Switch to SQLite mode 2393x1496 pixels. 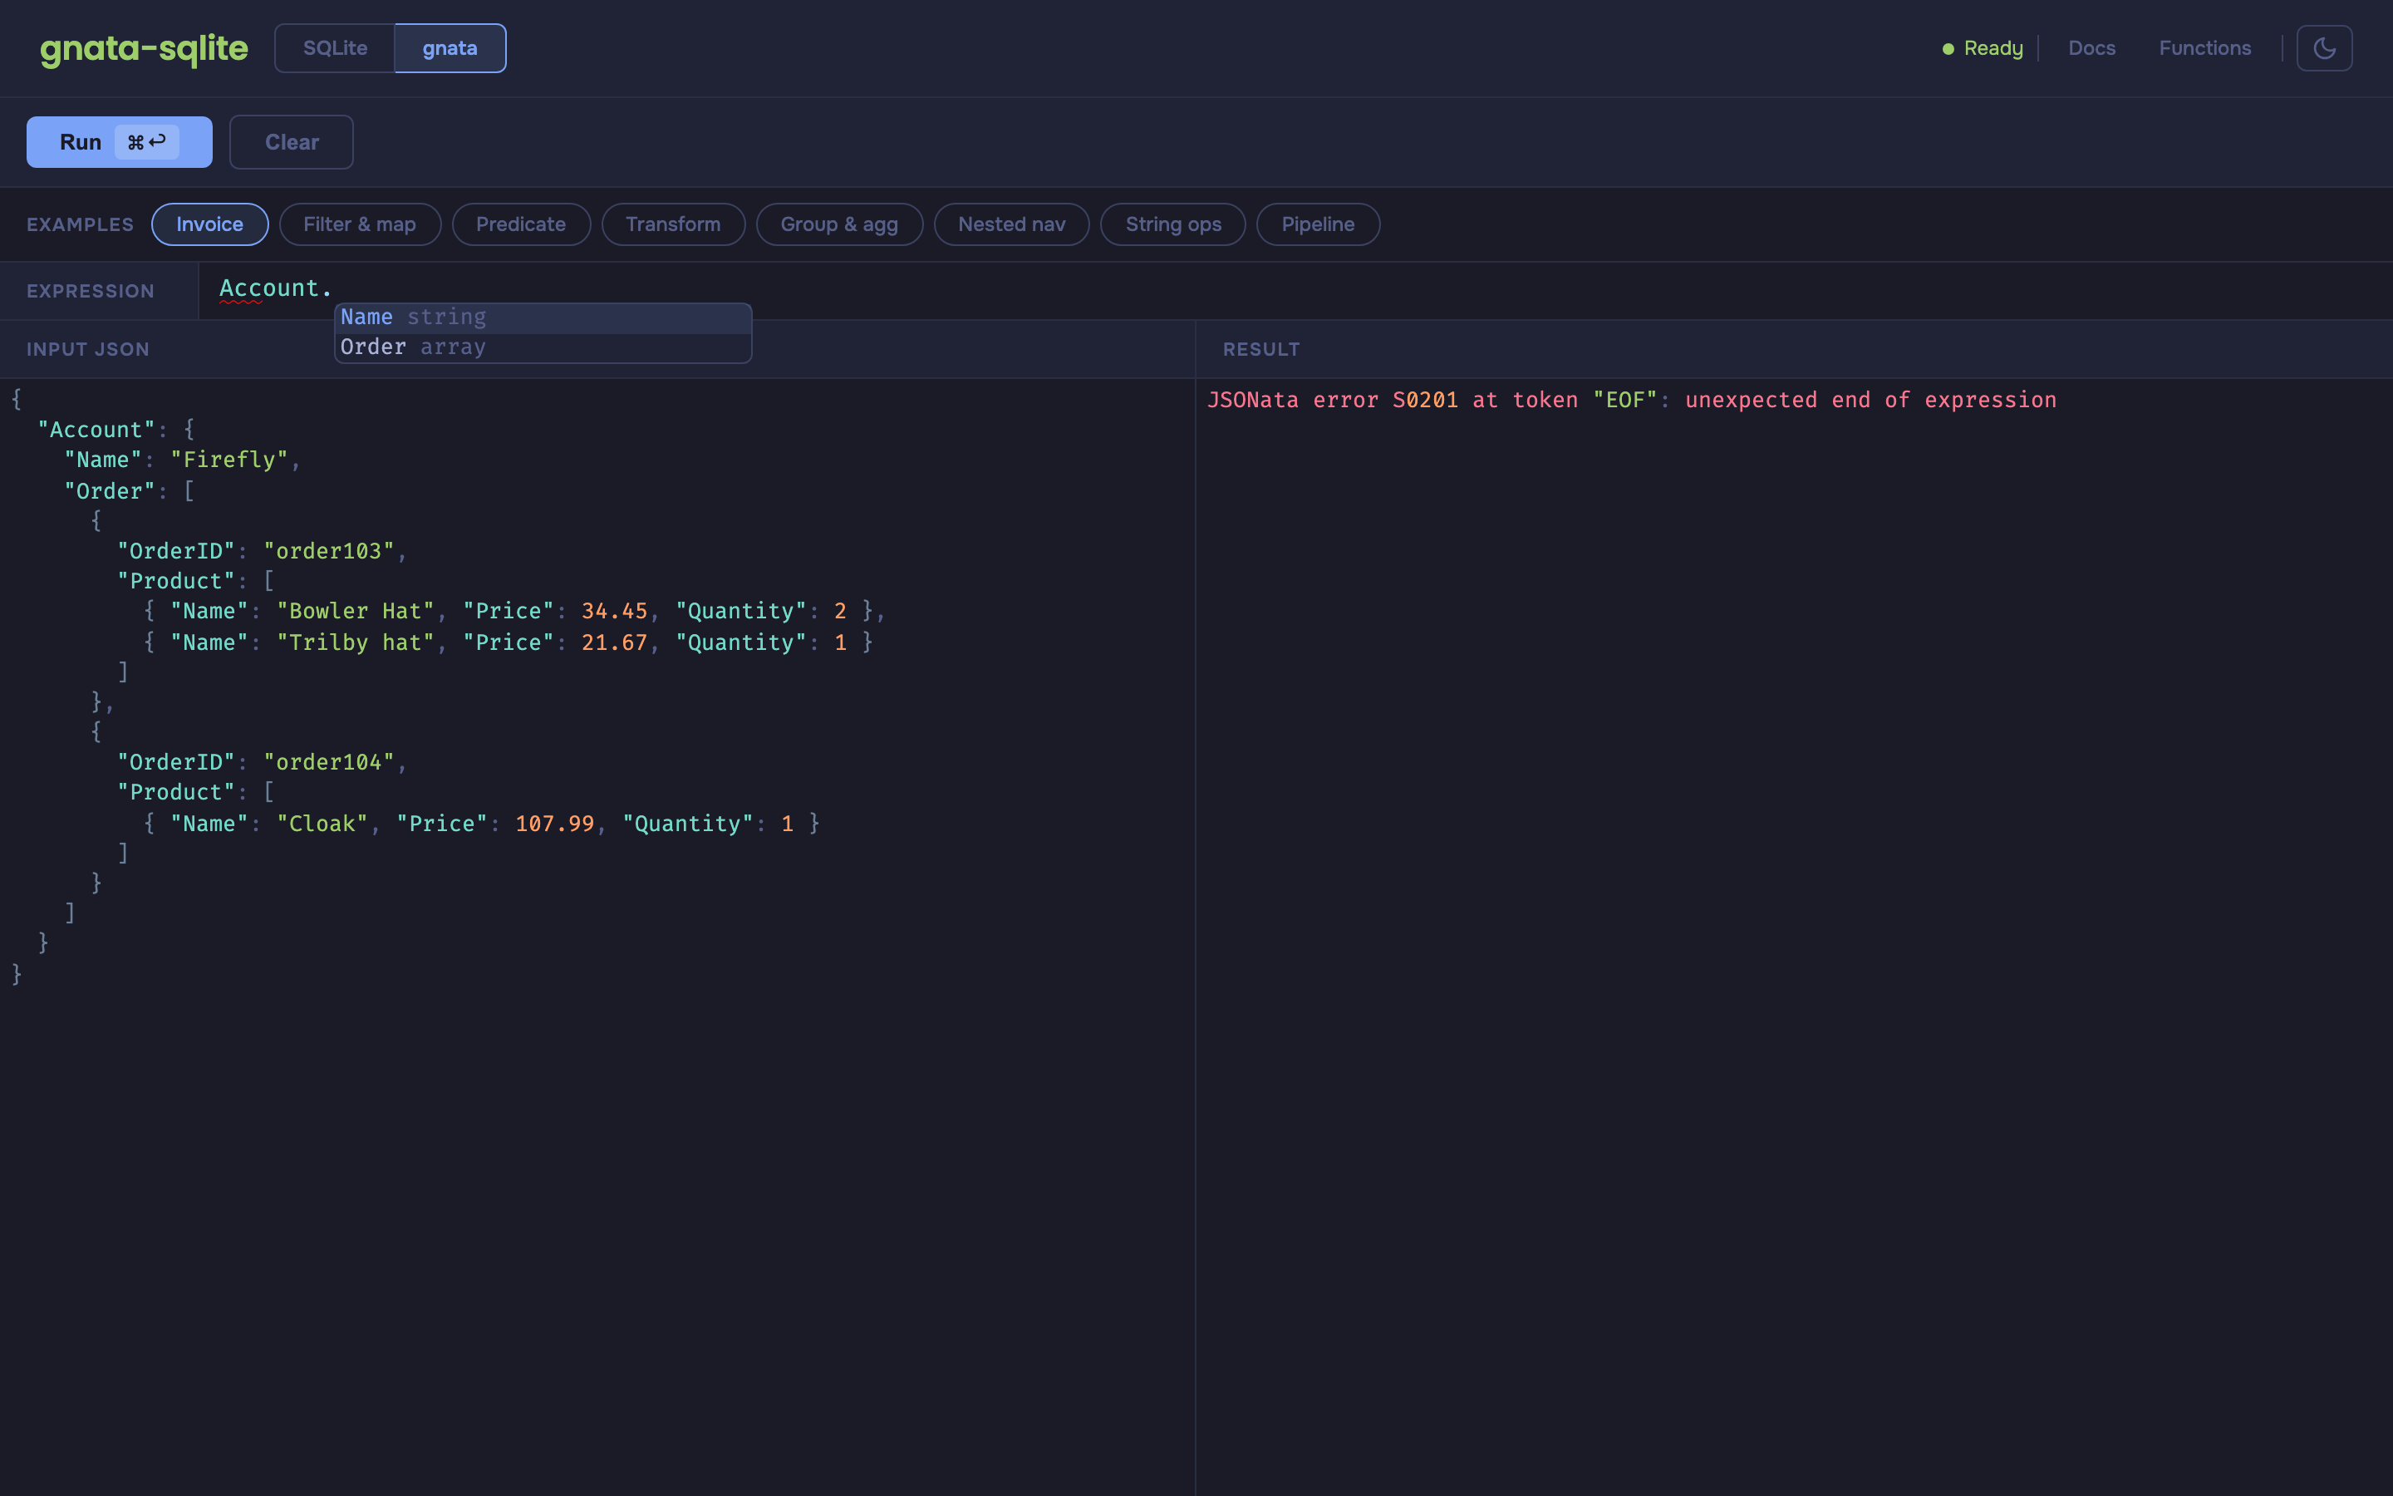pyautogui.click(x=334, y=48)
